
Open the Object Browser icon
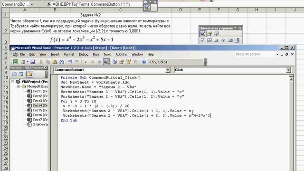coord(128,62)
